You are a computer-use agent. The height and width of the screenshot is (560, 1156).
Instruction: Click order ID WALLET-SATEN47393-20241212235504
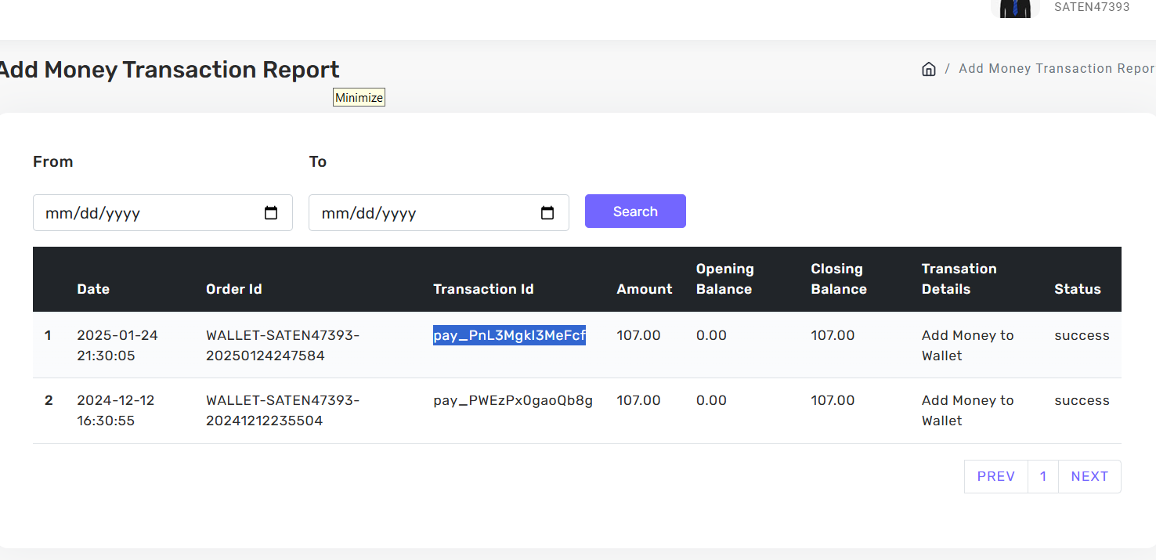tap(283, 410)
